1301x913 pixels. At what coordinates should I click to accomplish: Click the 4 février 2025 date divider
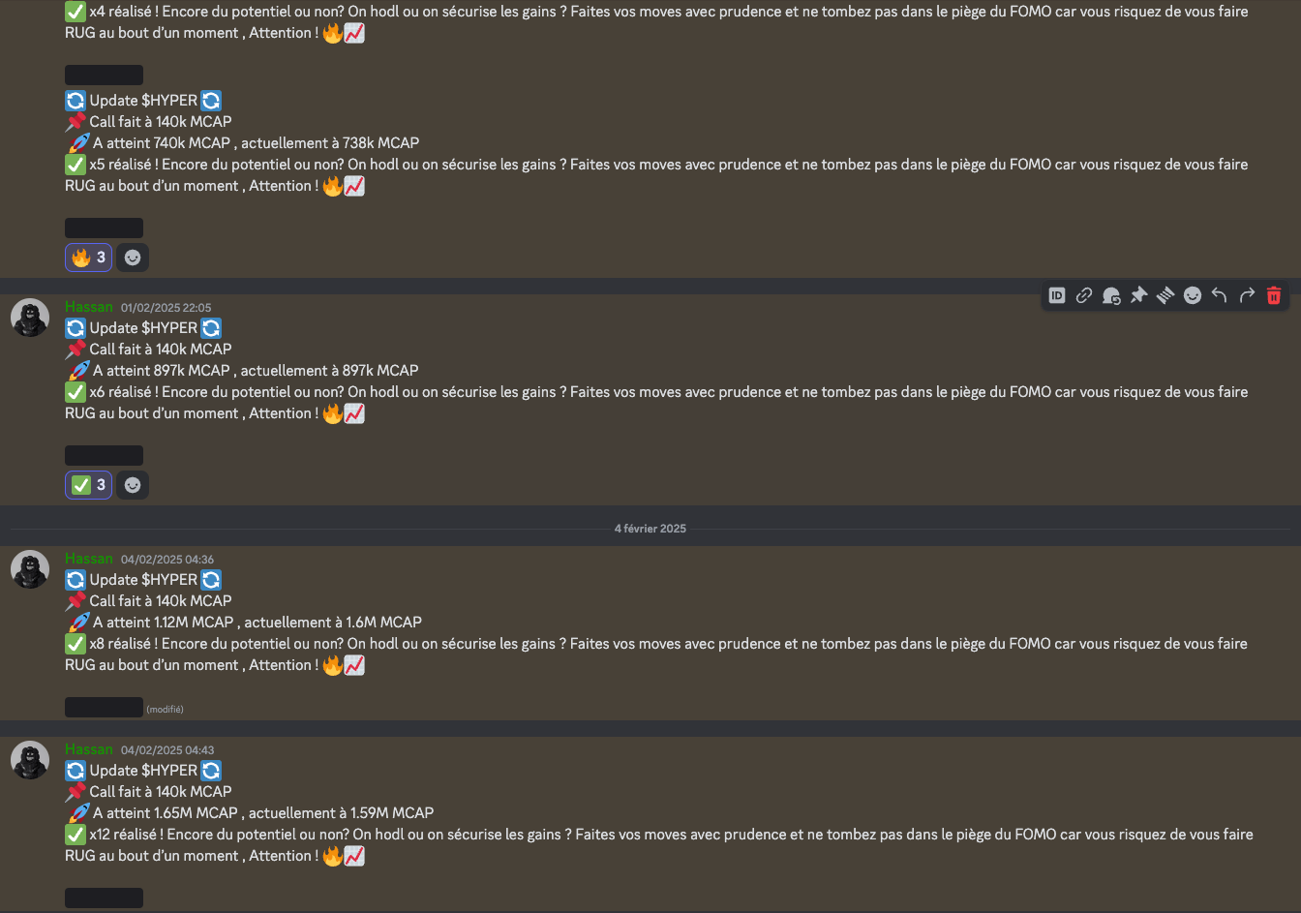point(650,529)
